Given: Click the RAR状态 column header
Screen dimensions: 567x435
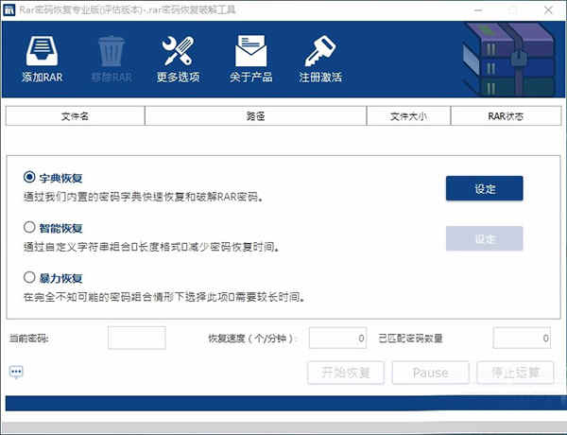Looking at the screenshot, I should (x=506, y=116).
